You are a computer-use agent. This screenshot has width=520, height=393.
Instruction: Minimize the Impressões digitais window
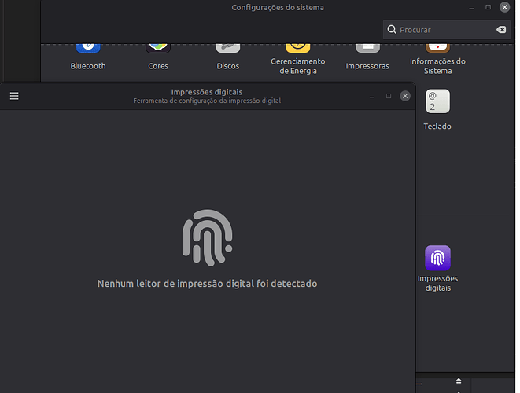click(x=372, y=97)
